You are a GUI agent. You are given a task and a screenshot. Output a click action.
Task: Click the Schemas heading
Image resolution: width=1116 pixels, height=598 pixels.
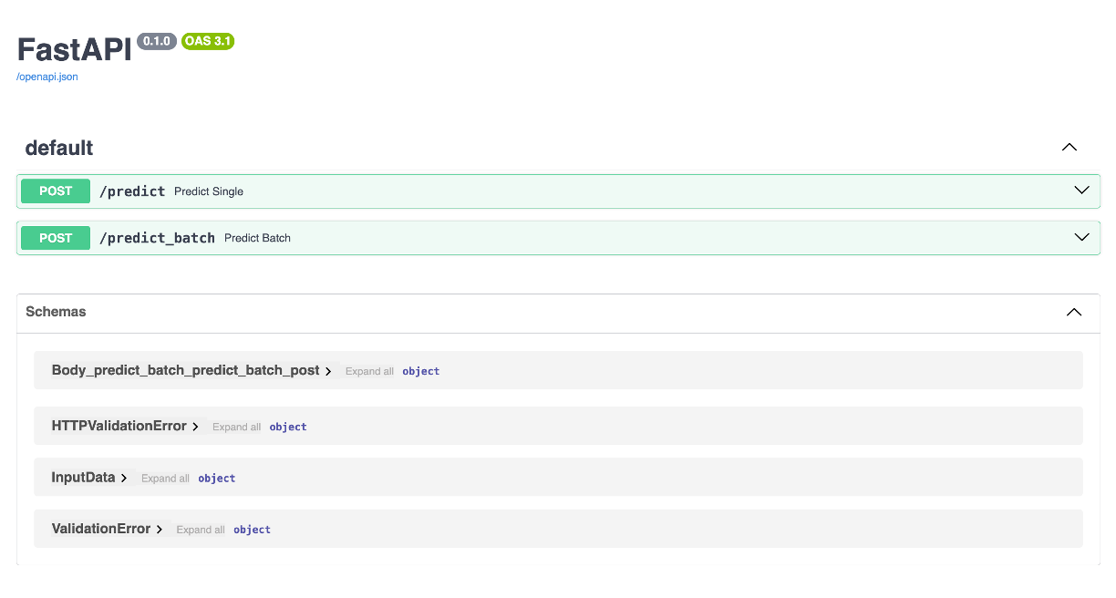point(56,312)
